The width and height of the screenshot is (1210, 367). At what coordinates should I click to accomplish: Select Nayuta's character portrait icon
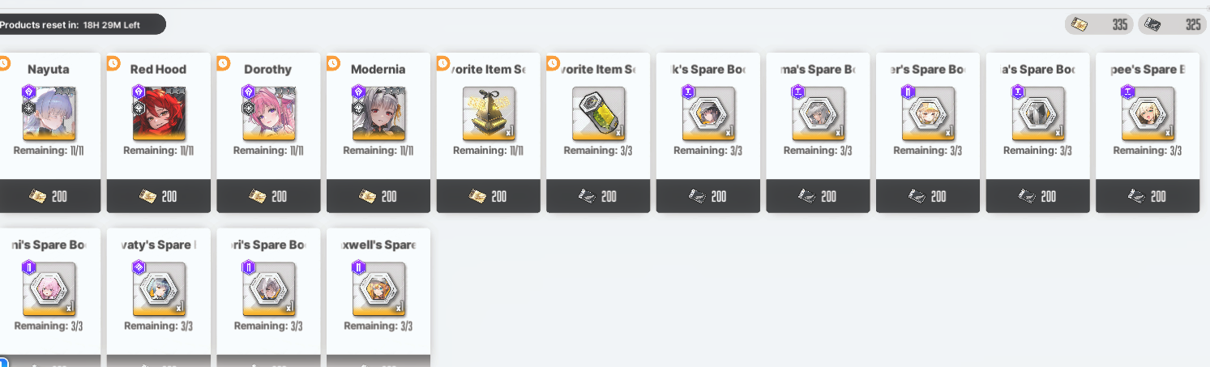point(49,114)
